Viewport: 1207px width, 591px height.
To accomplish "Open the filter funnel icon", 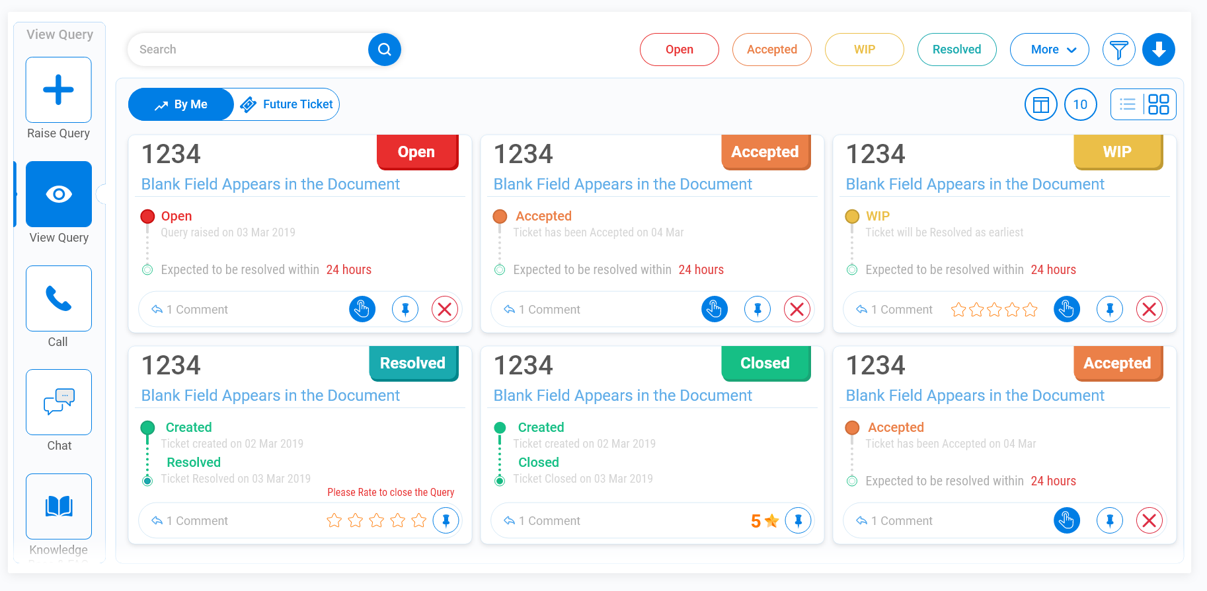I will [1119, 50].
